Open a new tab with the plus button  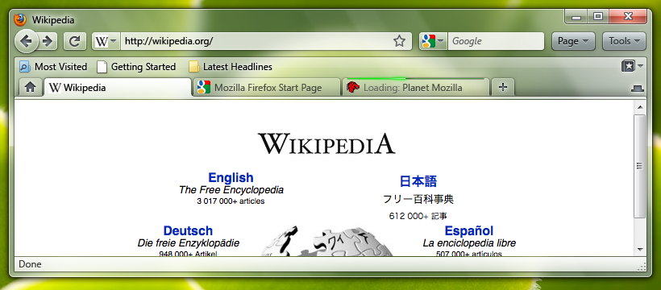tap(502, 87)
